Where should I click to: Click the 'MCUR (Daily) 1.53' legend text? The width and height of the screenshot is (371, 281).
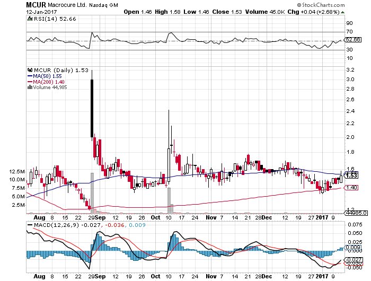coord(61,70)
